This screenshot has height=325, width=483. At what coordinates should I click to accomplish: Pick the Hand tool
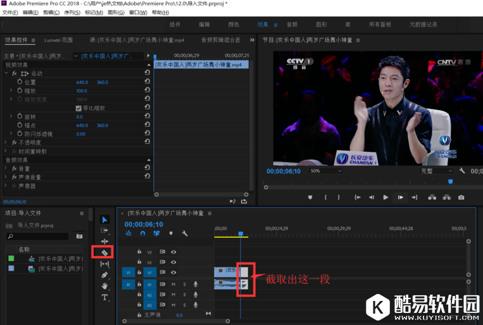[x=104, y=286]
